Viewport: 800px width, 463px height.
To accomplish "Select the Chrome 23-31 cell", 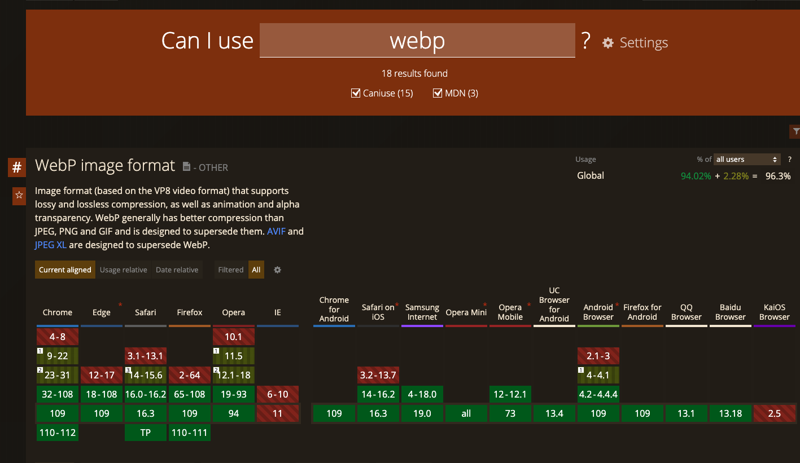I will point(58,375).
